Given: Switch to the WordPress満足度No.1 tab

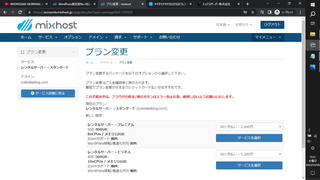Looking at the screenshot, I should 74,4.
